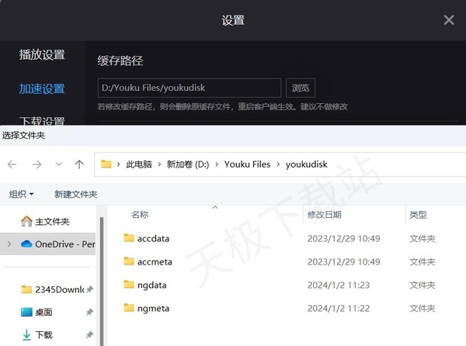This screenshot has width=466, height=346.
Task: Click the cache path input field
Action: [189, 88]
